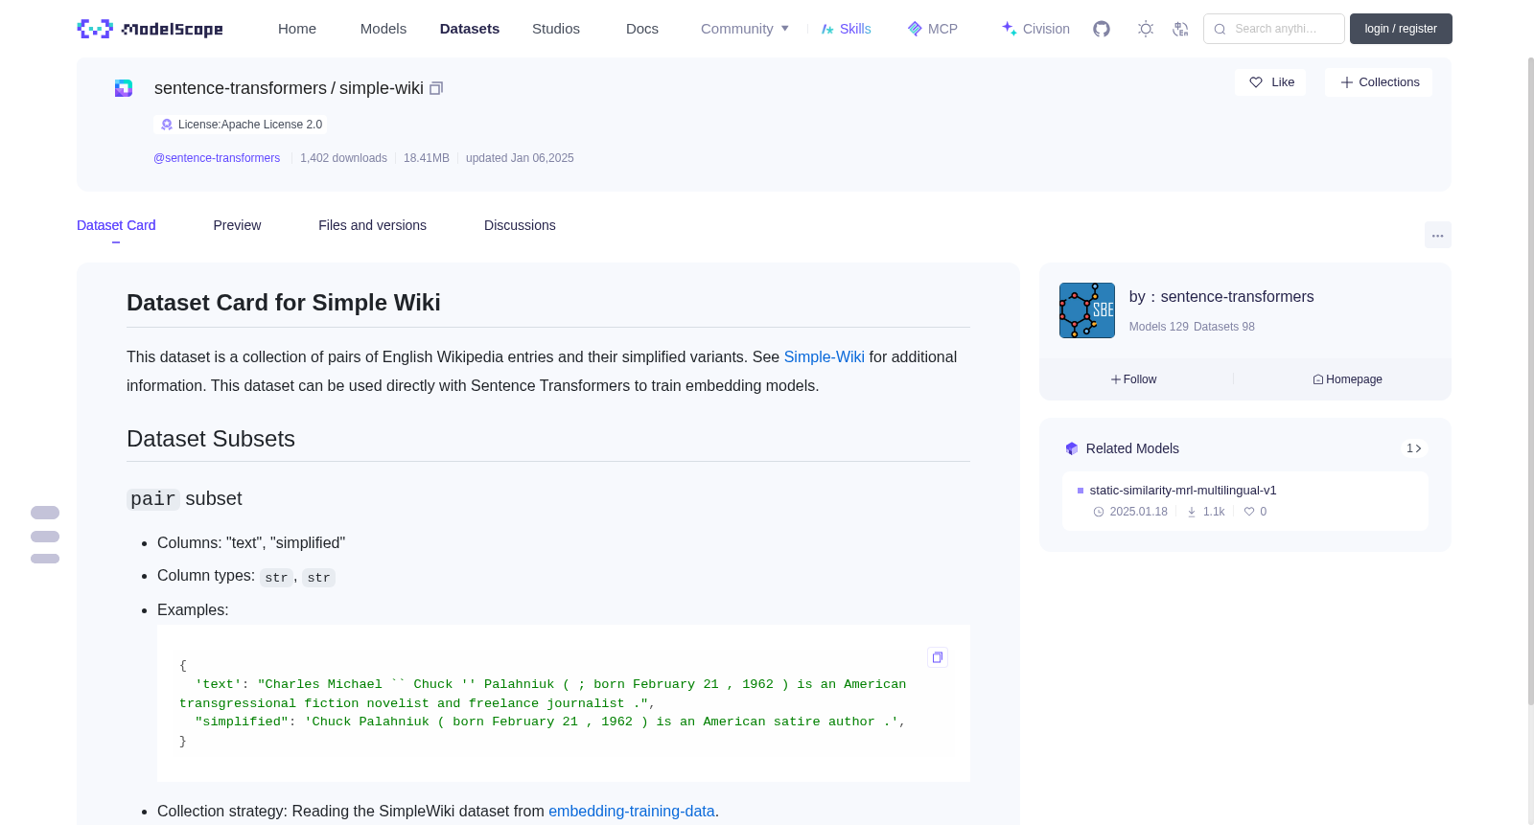Open the Discussions tab

(520, 225)
